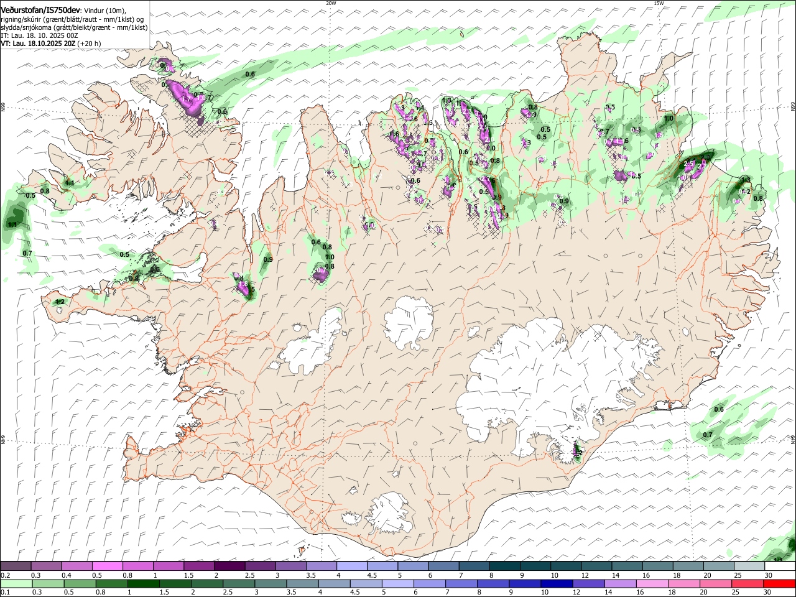The image size is (796, 597).
Task: Pick the bottom-row blue swatch starting at 8
Action: tap(493, 584)
